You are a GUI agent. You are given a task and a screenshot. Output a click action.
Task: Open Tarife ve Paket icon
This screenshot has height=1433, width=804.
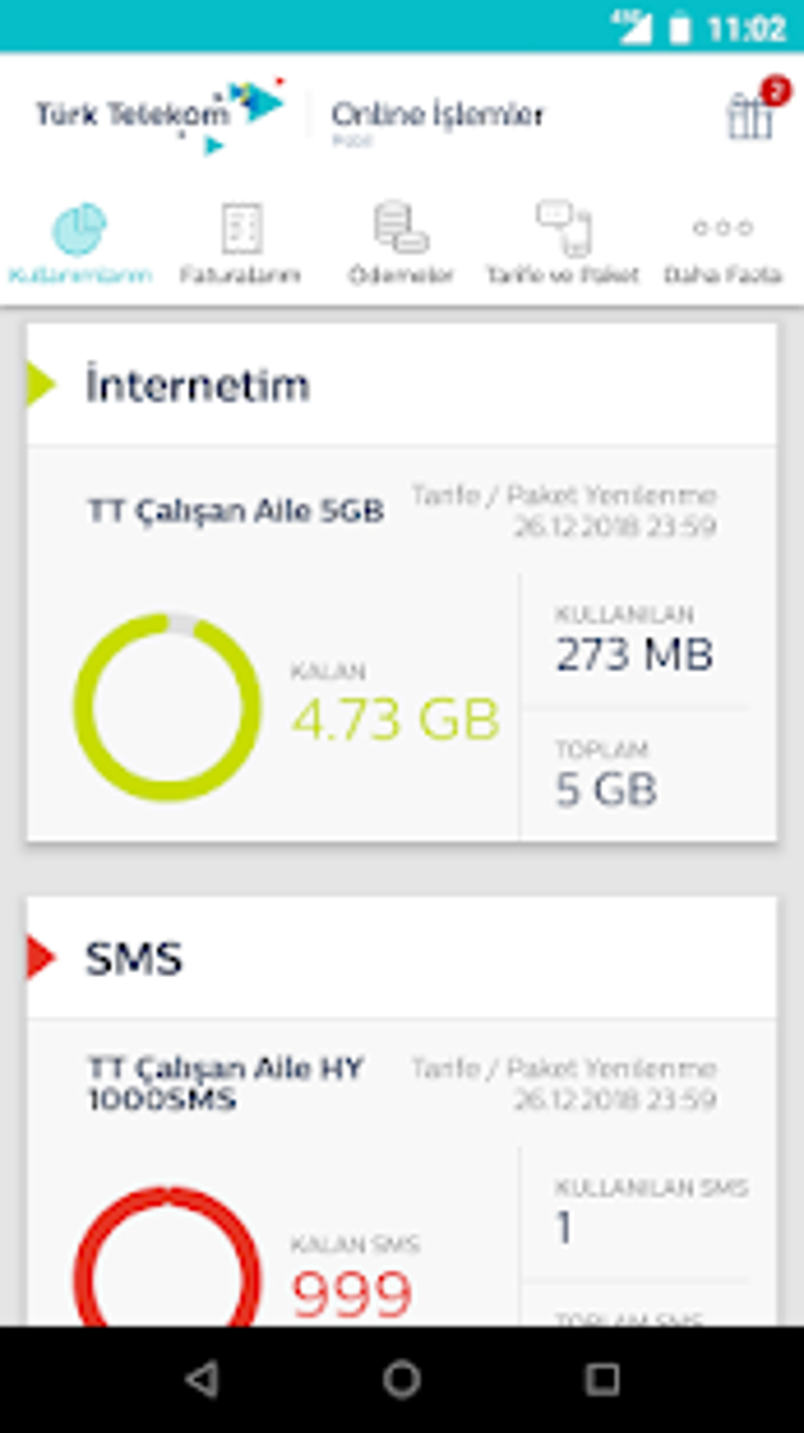[x=564, y=227]
